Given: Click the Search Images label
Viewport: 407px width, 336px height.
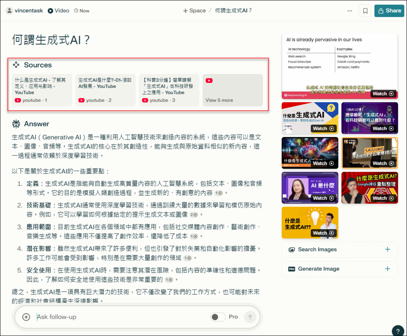Looking at the screenshot, I should 318,250.
